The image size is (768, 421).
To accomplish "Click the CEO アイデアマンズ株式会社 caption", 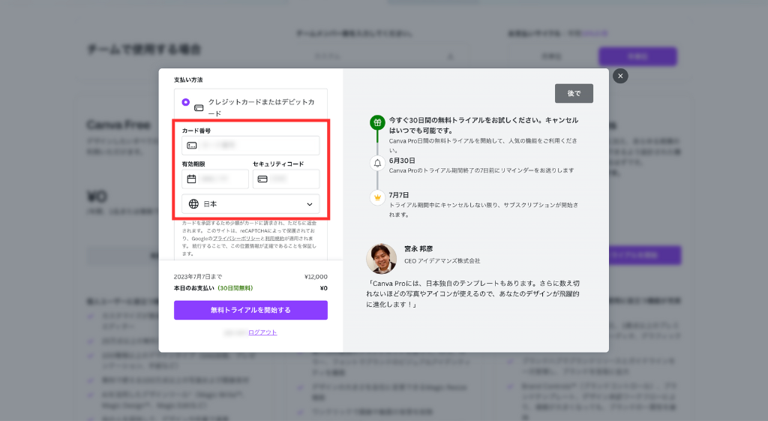I will click(x=442, y=260).
